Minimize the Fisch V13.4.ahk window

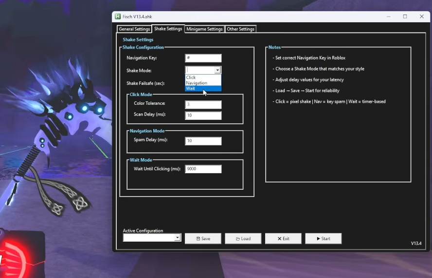tap(389, 16)
